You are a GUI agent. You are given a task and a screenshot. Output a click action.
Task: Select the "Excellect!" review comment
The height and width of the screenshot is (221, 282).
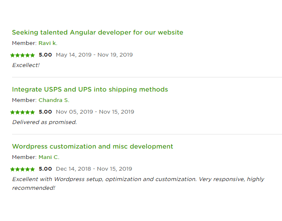(26, 65)
